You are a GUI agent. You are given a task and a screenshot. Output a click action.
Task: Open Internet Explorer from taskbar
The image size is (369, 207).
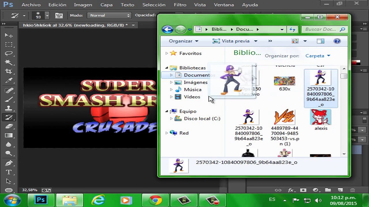[98, 200]
